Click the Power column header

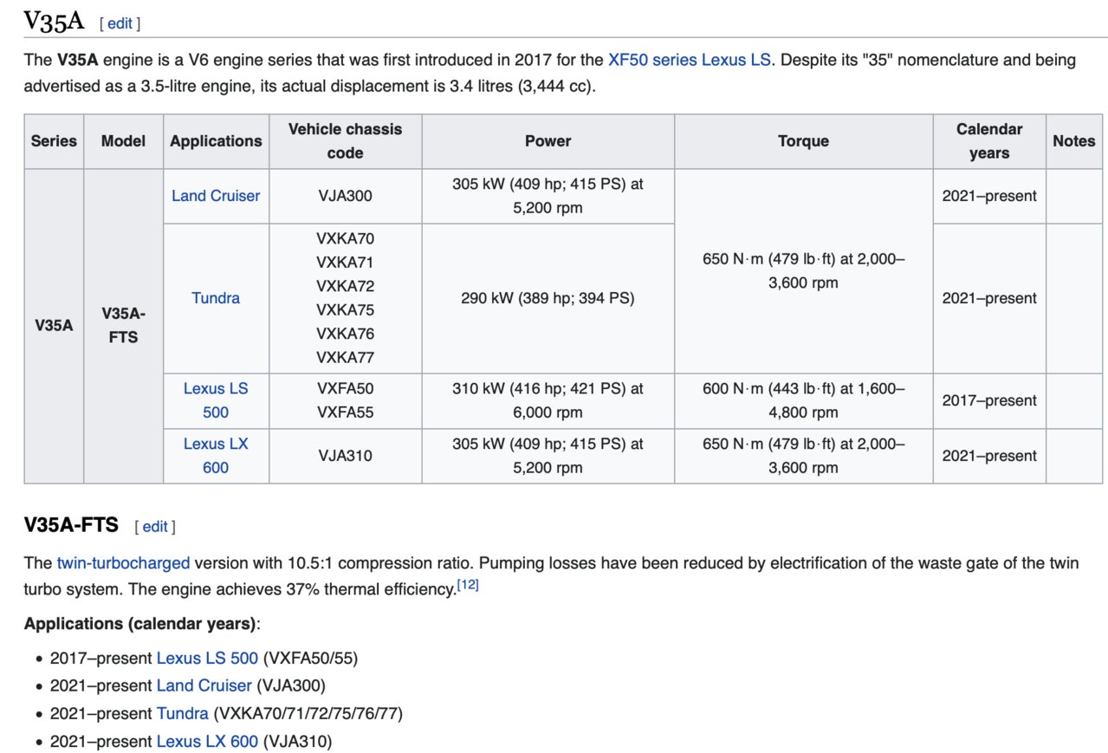[x=548, y=141]
